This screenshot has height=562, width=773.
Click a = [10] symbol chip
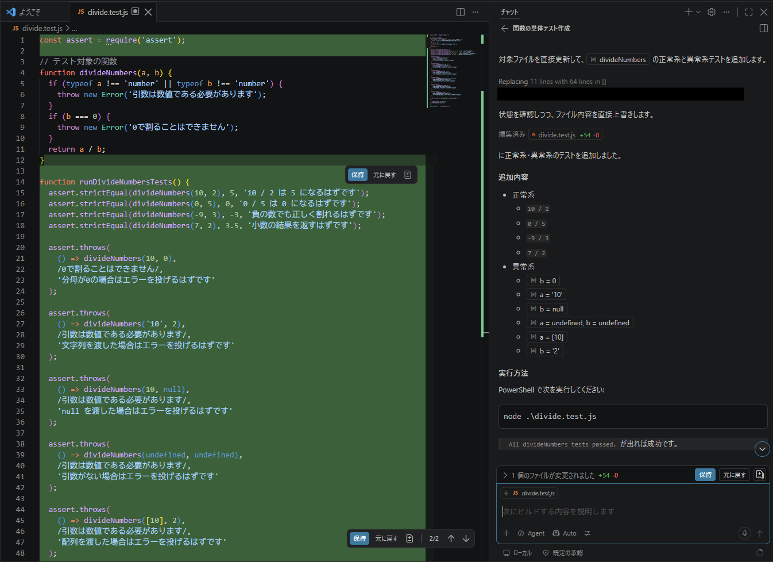click(x=547, y=337)
